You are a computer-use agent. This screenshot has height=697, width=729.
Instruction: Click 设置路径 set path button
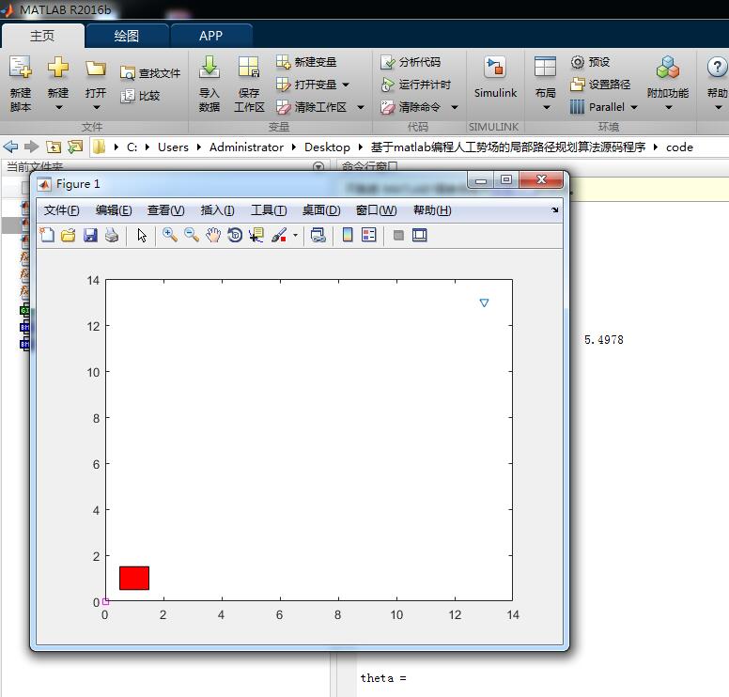coord(600,85)
